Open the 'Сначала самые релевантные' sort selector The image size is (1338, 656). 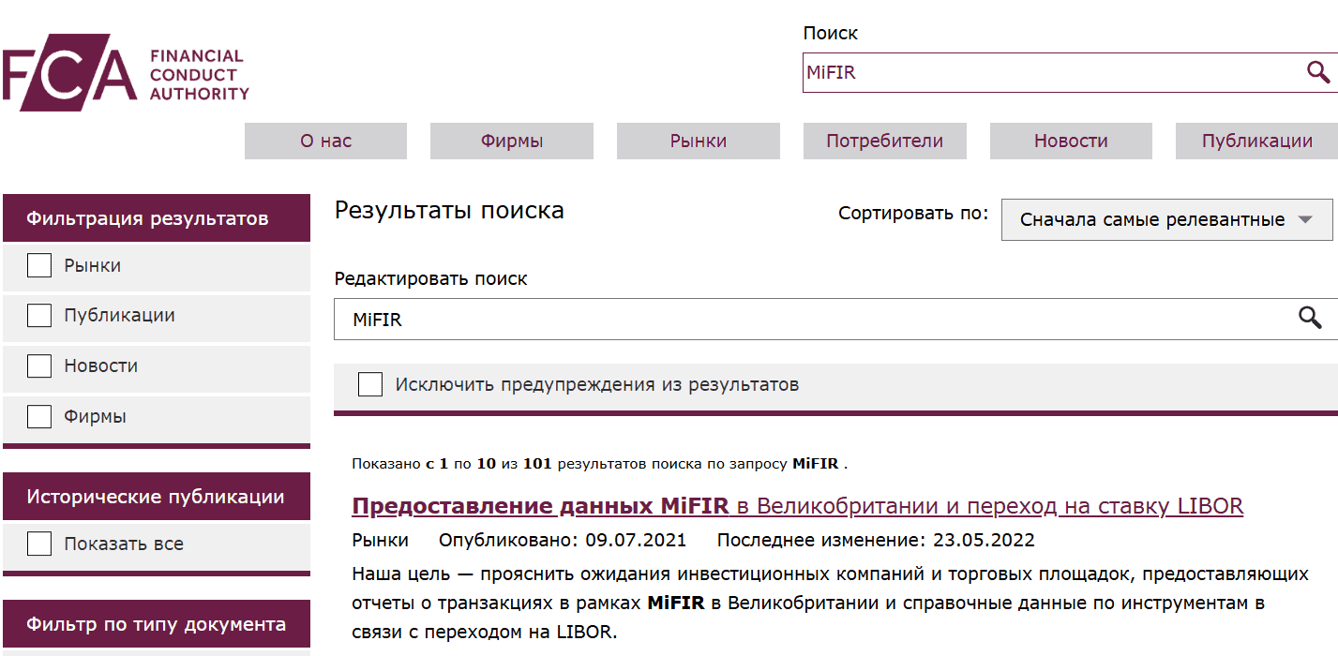(1166, 219)
